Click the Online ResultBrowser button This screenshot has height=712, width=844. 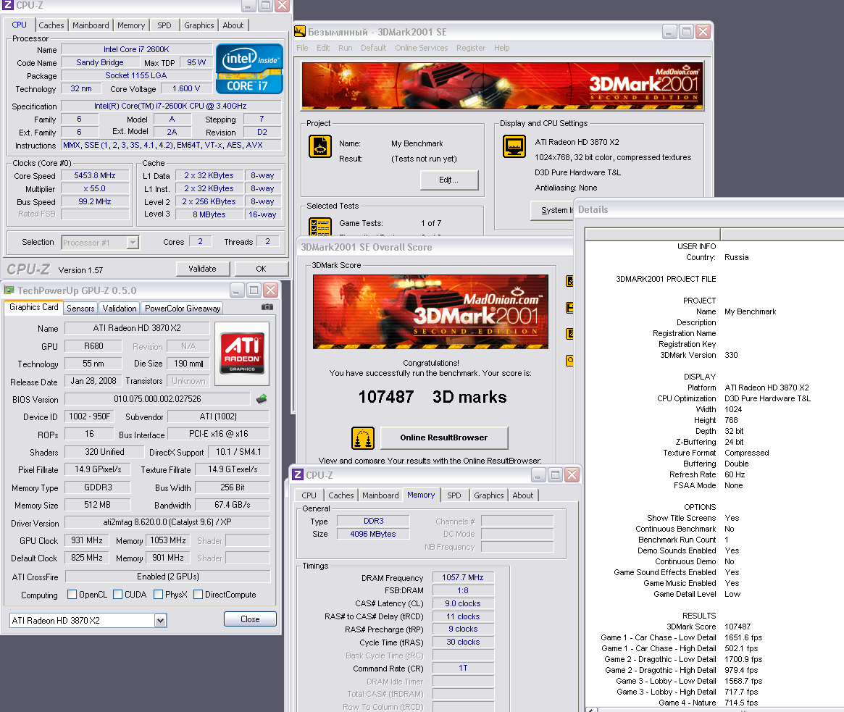[444, 437]
